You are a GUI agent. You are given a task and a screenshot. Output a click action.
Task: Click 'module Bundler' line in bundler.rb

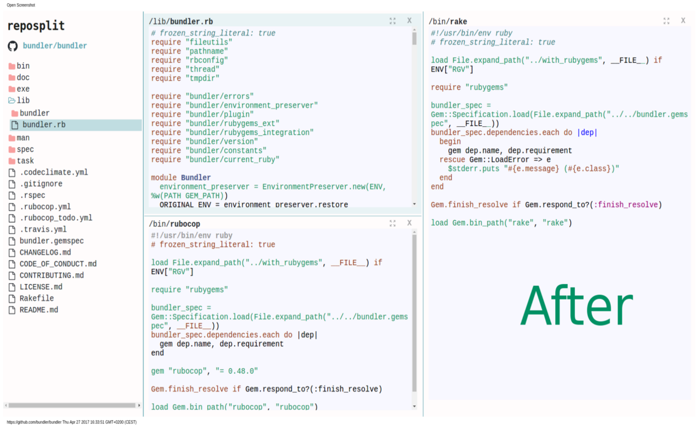tap(181, 178)
